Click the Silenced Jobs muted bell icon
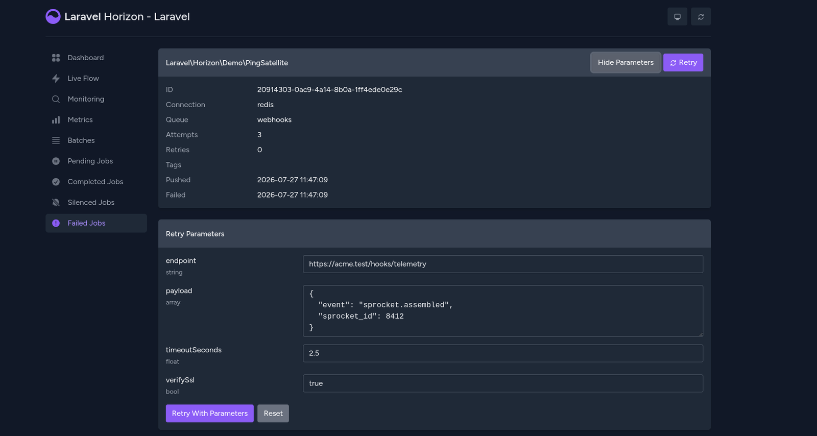The image size is (817, 436). (56, 202)
